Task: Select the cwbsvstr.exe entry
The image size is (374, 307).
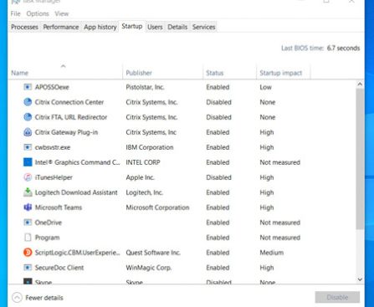Action: pyautogui.click(x=53, y=147)
